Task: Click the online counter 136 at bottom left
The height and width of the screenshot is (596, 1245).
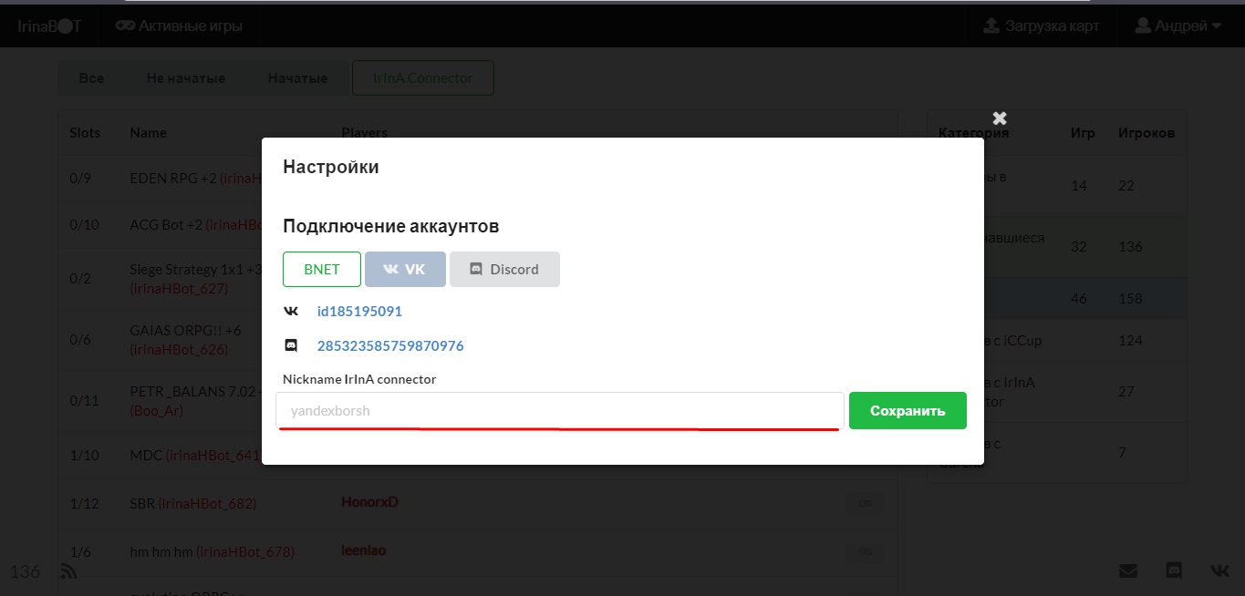Action: pyautogui.click(x=25, y=571)
